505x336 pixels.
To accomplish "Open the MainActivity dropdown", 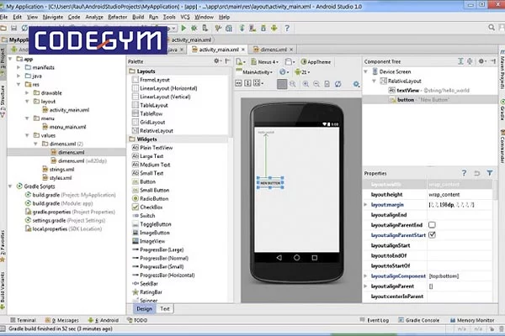I will coord(254,72).
